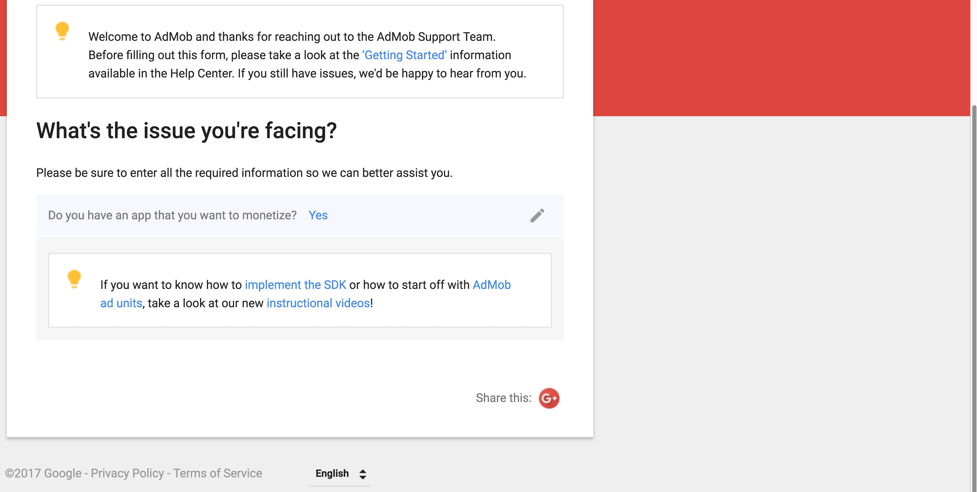
Task: Open the 'Getting Started' link
Action: pos(404,55)
